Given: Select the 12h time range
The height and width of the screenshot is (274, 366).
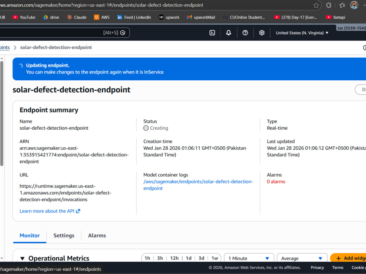Looking at the screenshot, I should click(174, 258).
